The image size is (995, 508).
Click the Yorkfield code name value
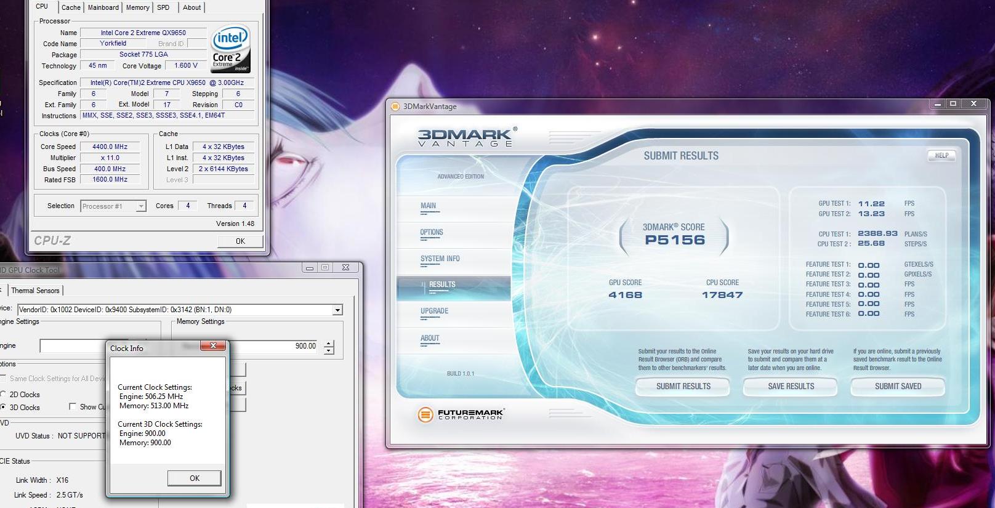(x=113, y=44)
